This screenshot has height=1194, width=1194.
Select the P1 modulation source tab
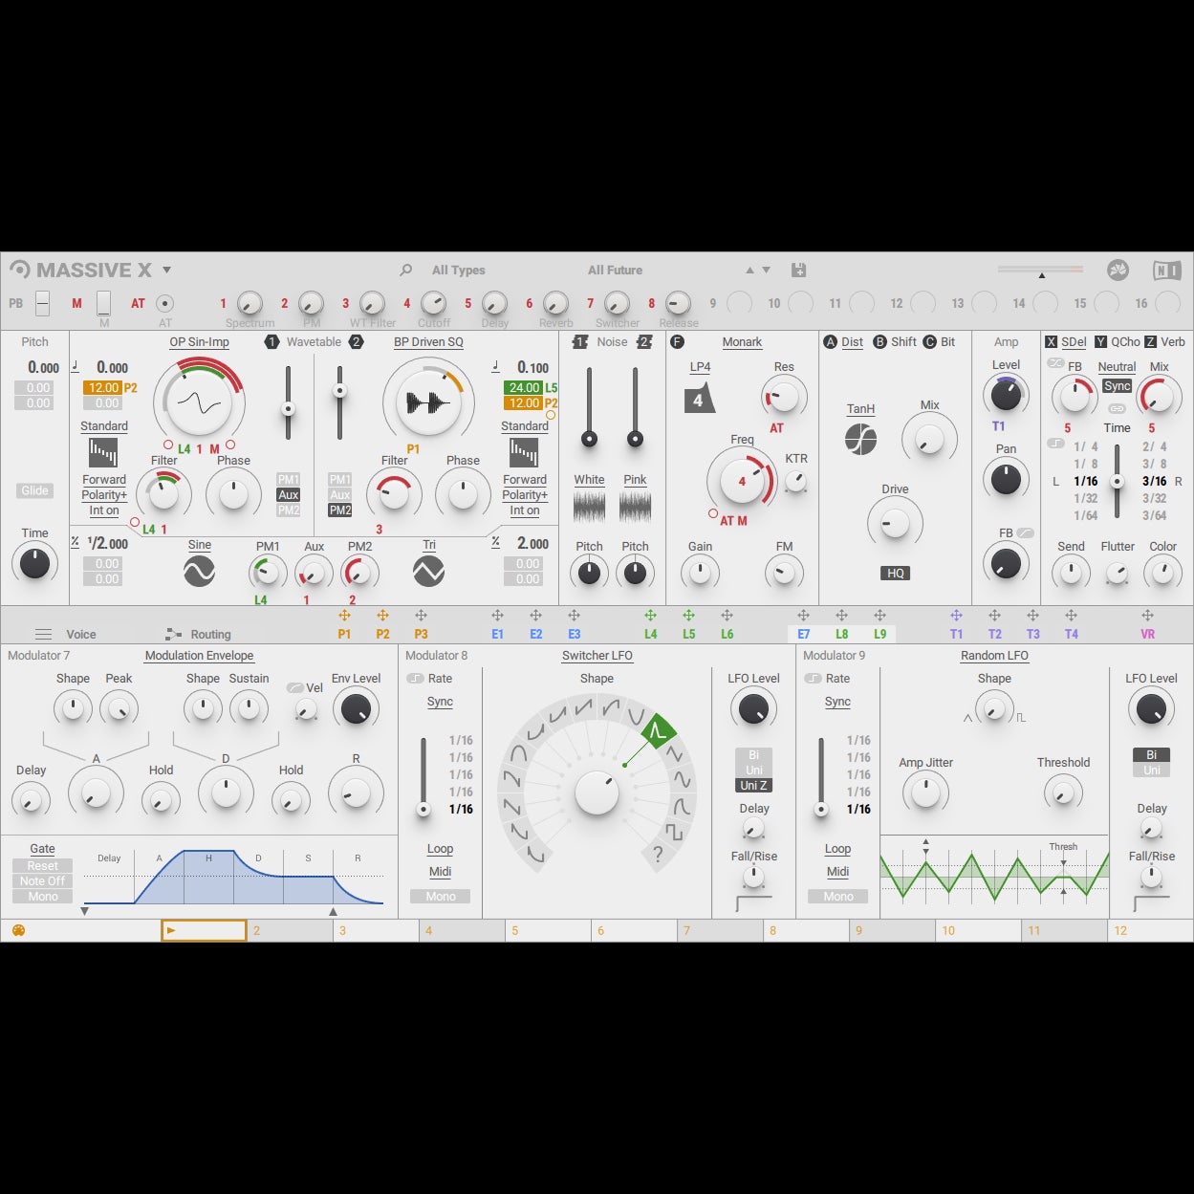point(344,634)
